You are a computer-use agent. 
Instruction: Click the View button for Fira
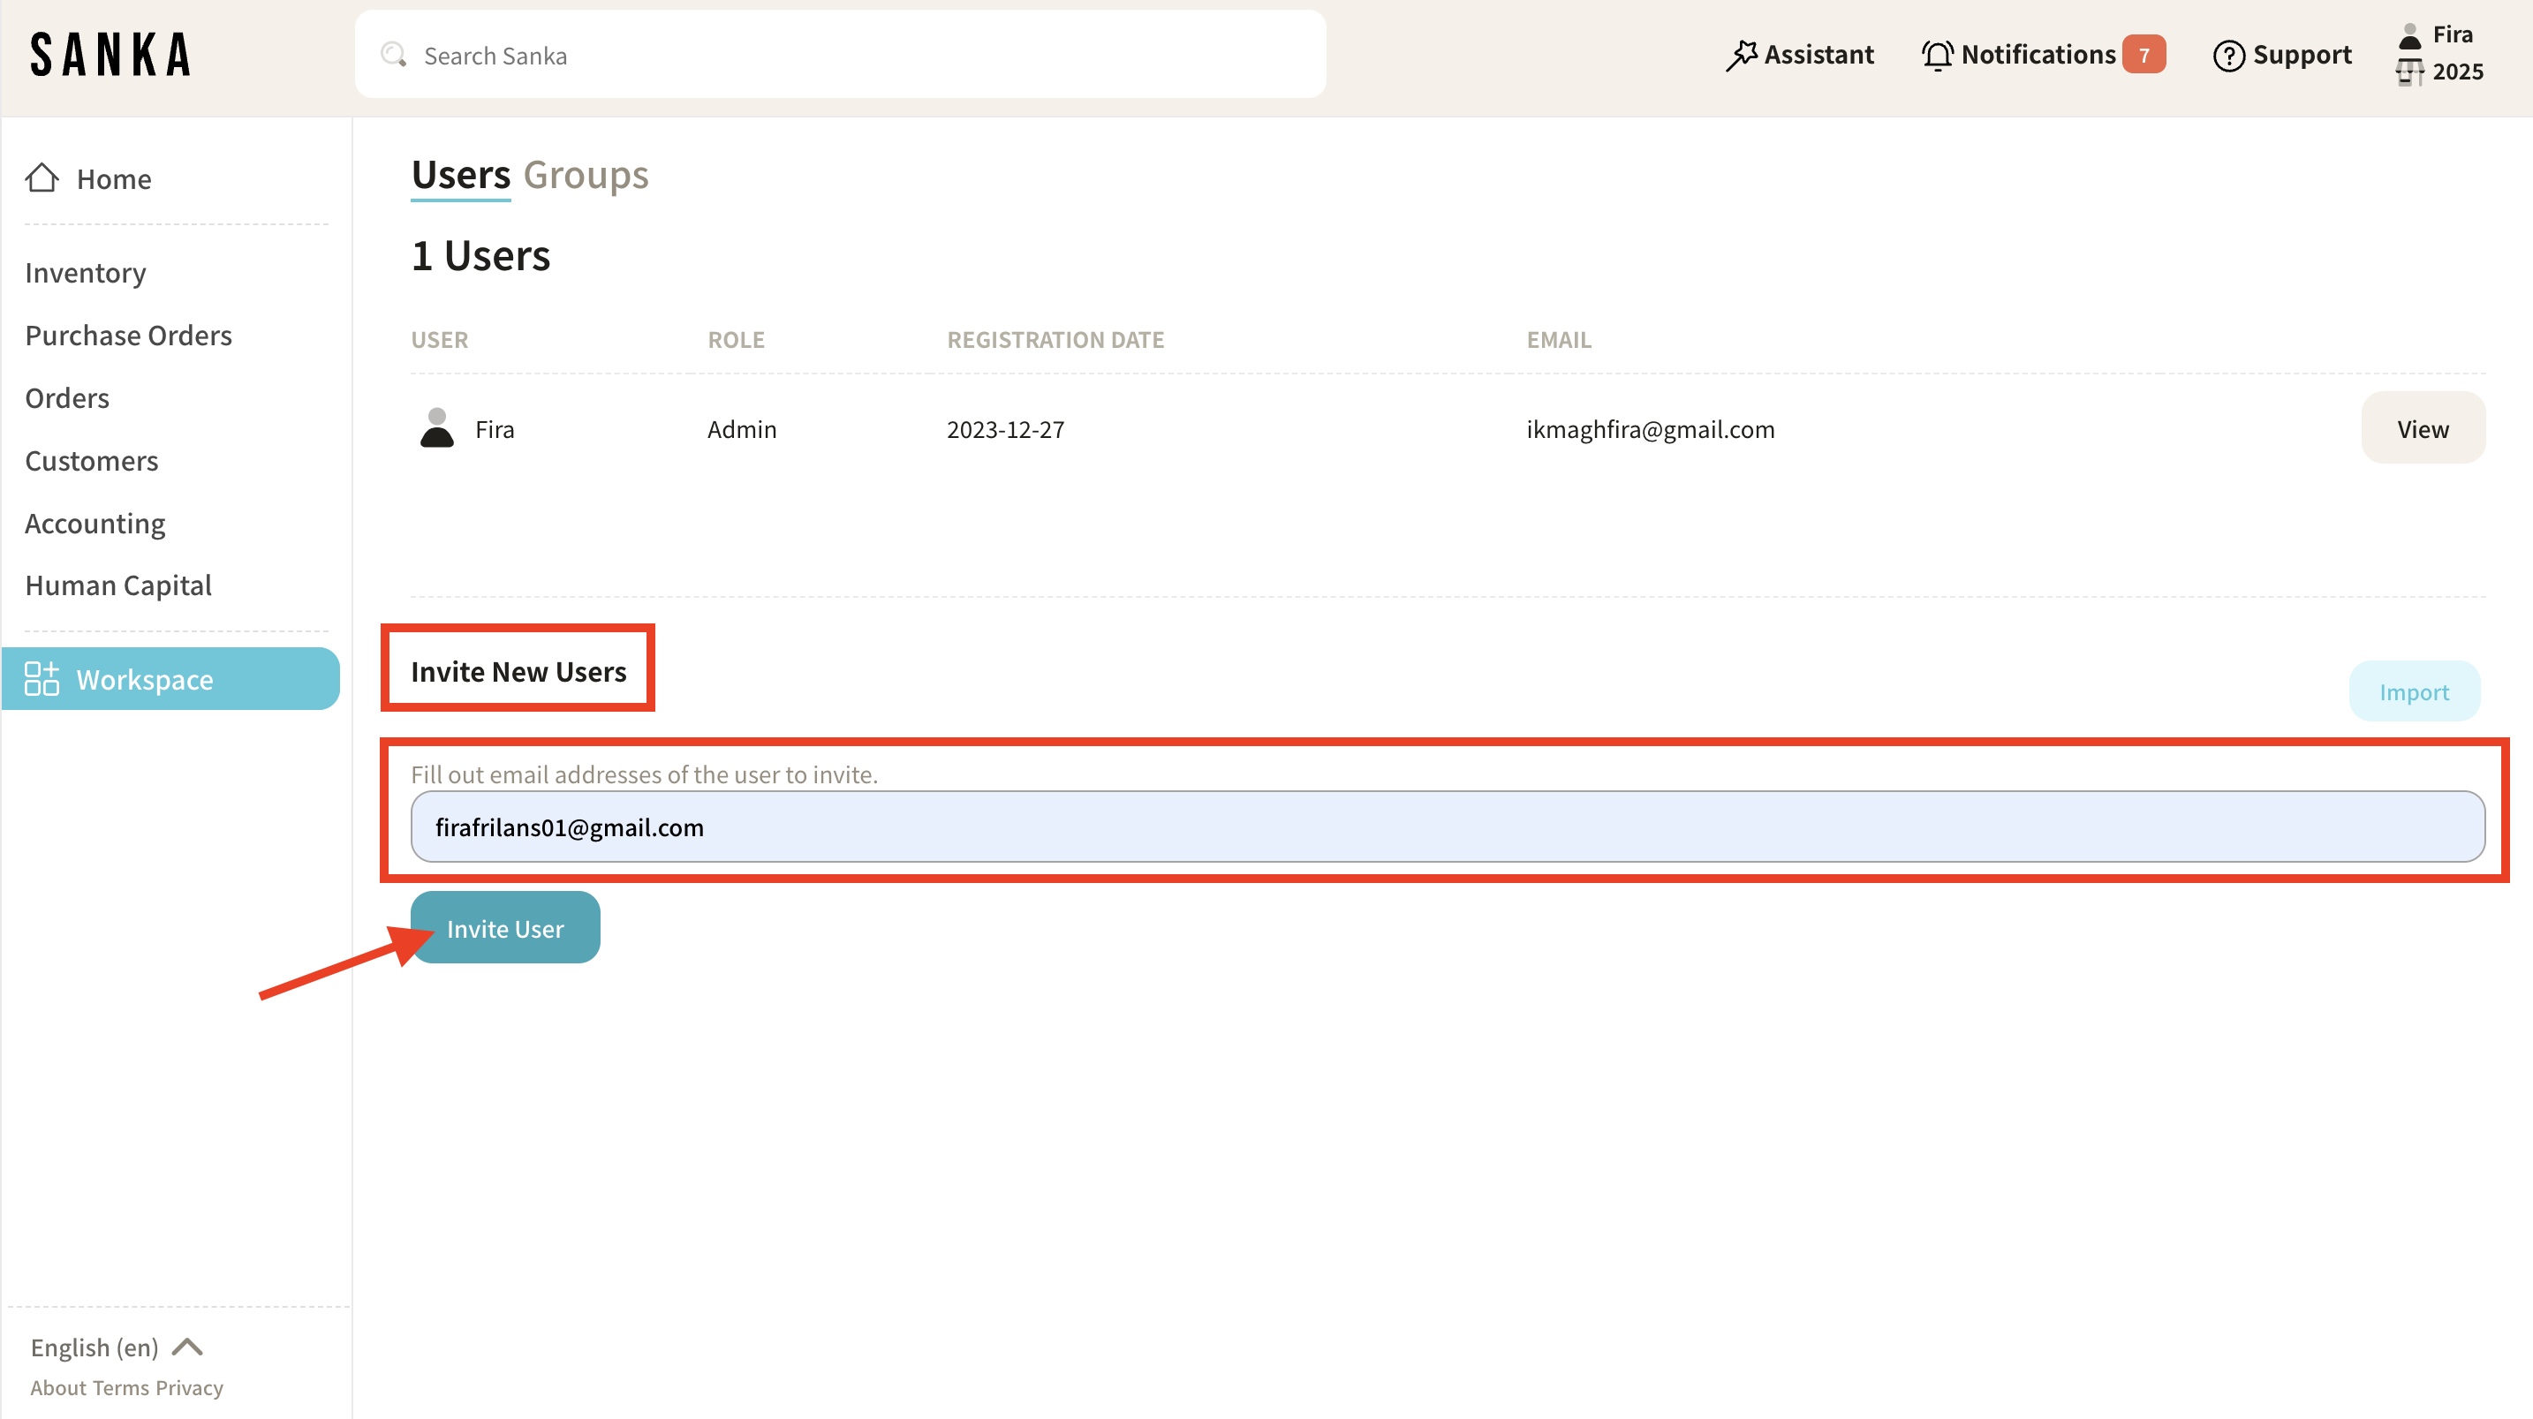tap(2422, 429)
